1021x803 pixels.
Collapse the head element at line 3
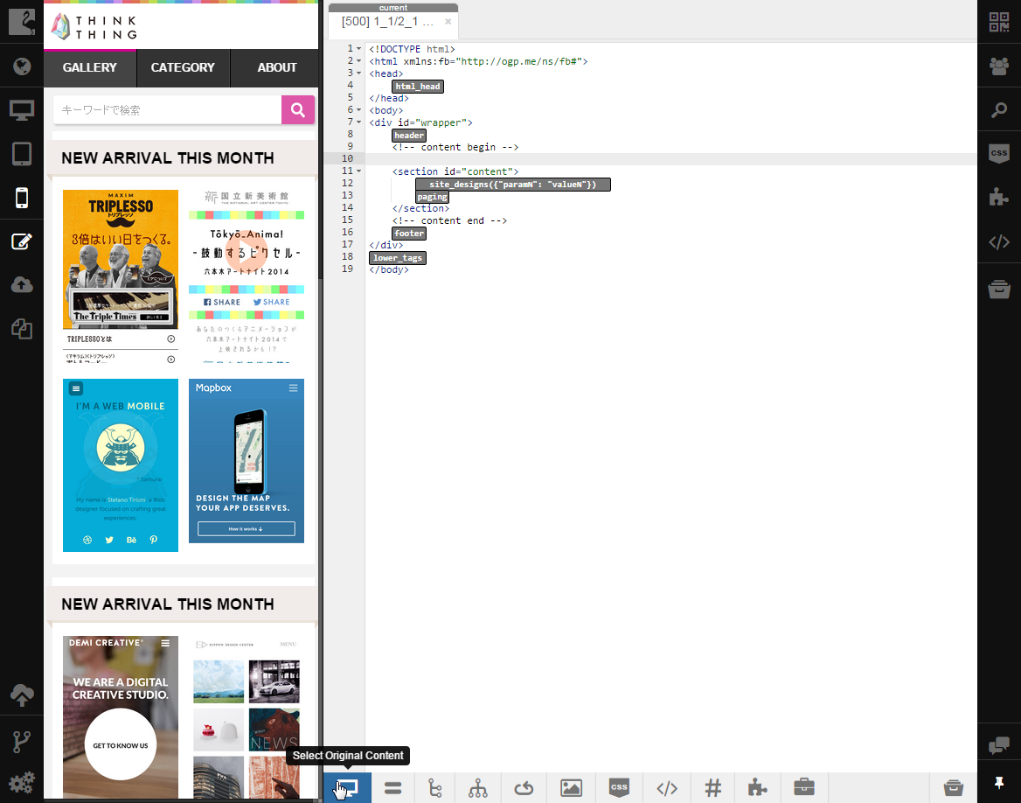[358, 73]
